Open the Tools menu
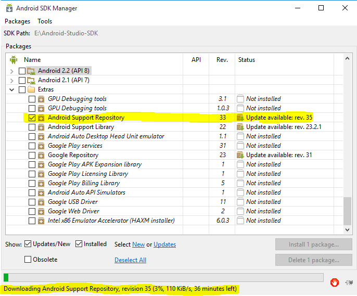This screenshot has height=296, width=357. (x=45, y=21)
